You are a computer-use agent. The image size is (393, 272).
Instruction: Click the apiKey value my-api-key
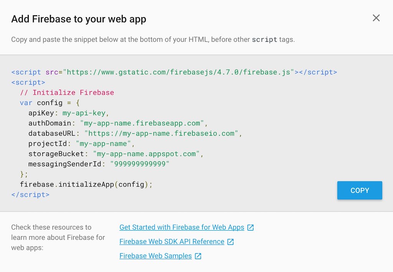tap(84, 113)
